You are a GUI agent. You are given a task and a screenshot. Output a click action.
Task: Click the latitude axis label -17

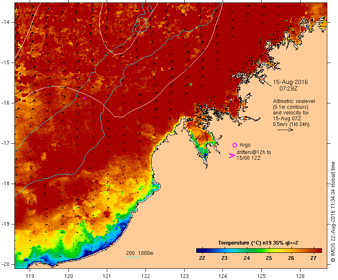tap(5, 143)
